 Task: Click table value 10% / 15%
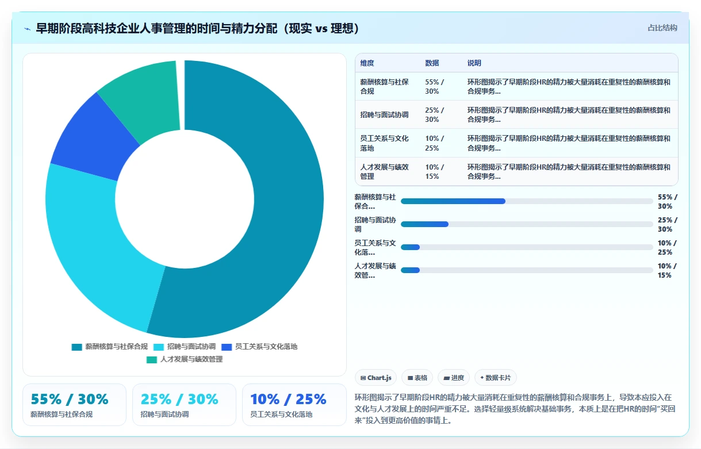click(x=434, y=171)
